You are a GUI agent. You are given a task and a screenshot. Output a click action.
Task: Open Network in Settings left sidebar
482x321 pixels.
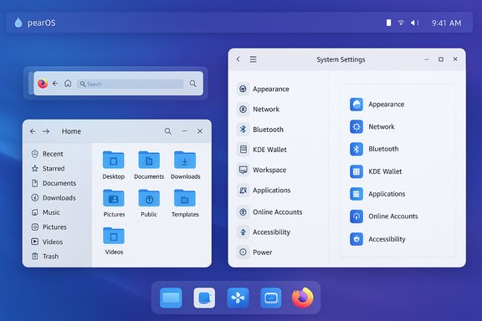pos(259,110)
